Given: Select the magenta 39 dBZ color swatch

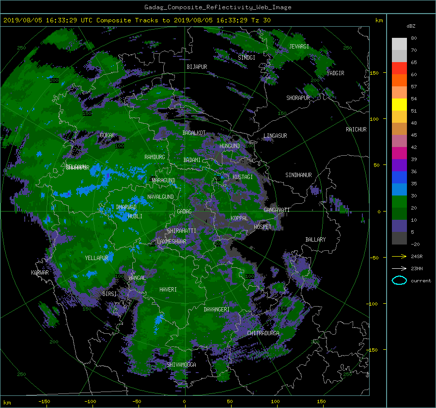Looking at the screenshot, I should pos(399,153).
